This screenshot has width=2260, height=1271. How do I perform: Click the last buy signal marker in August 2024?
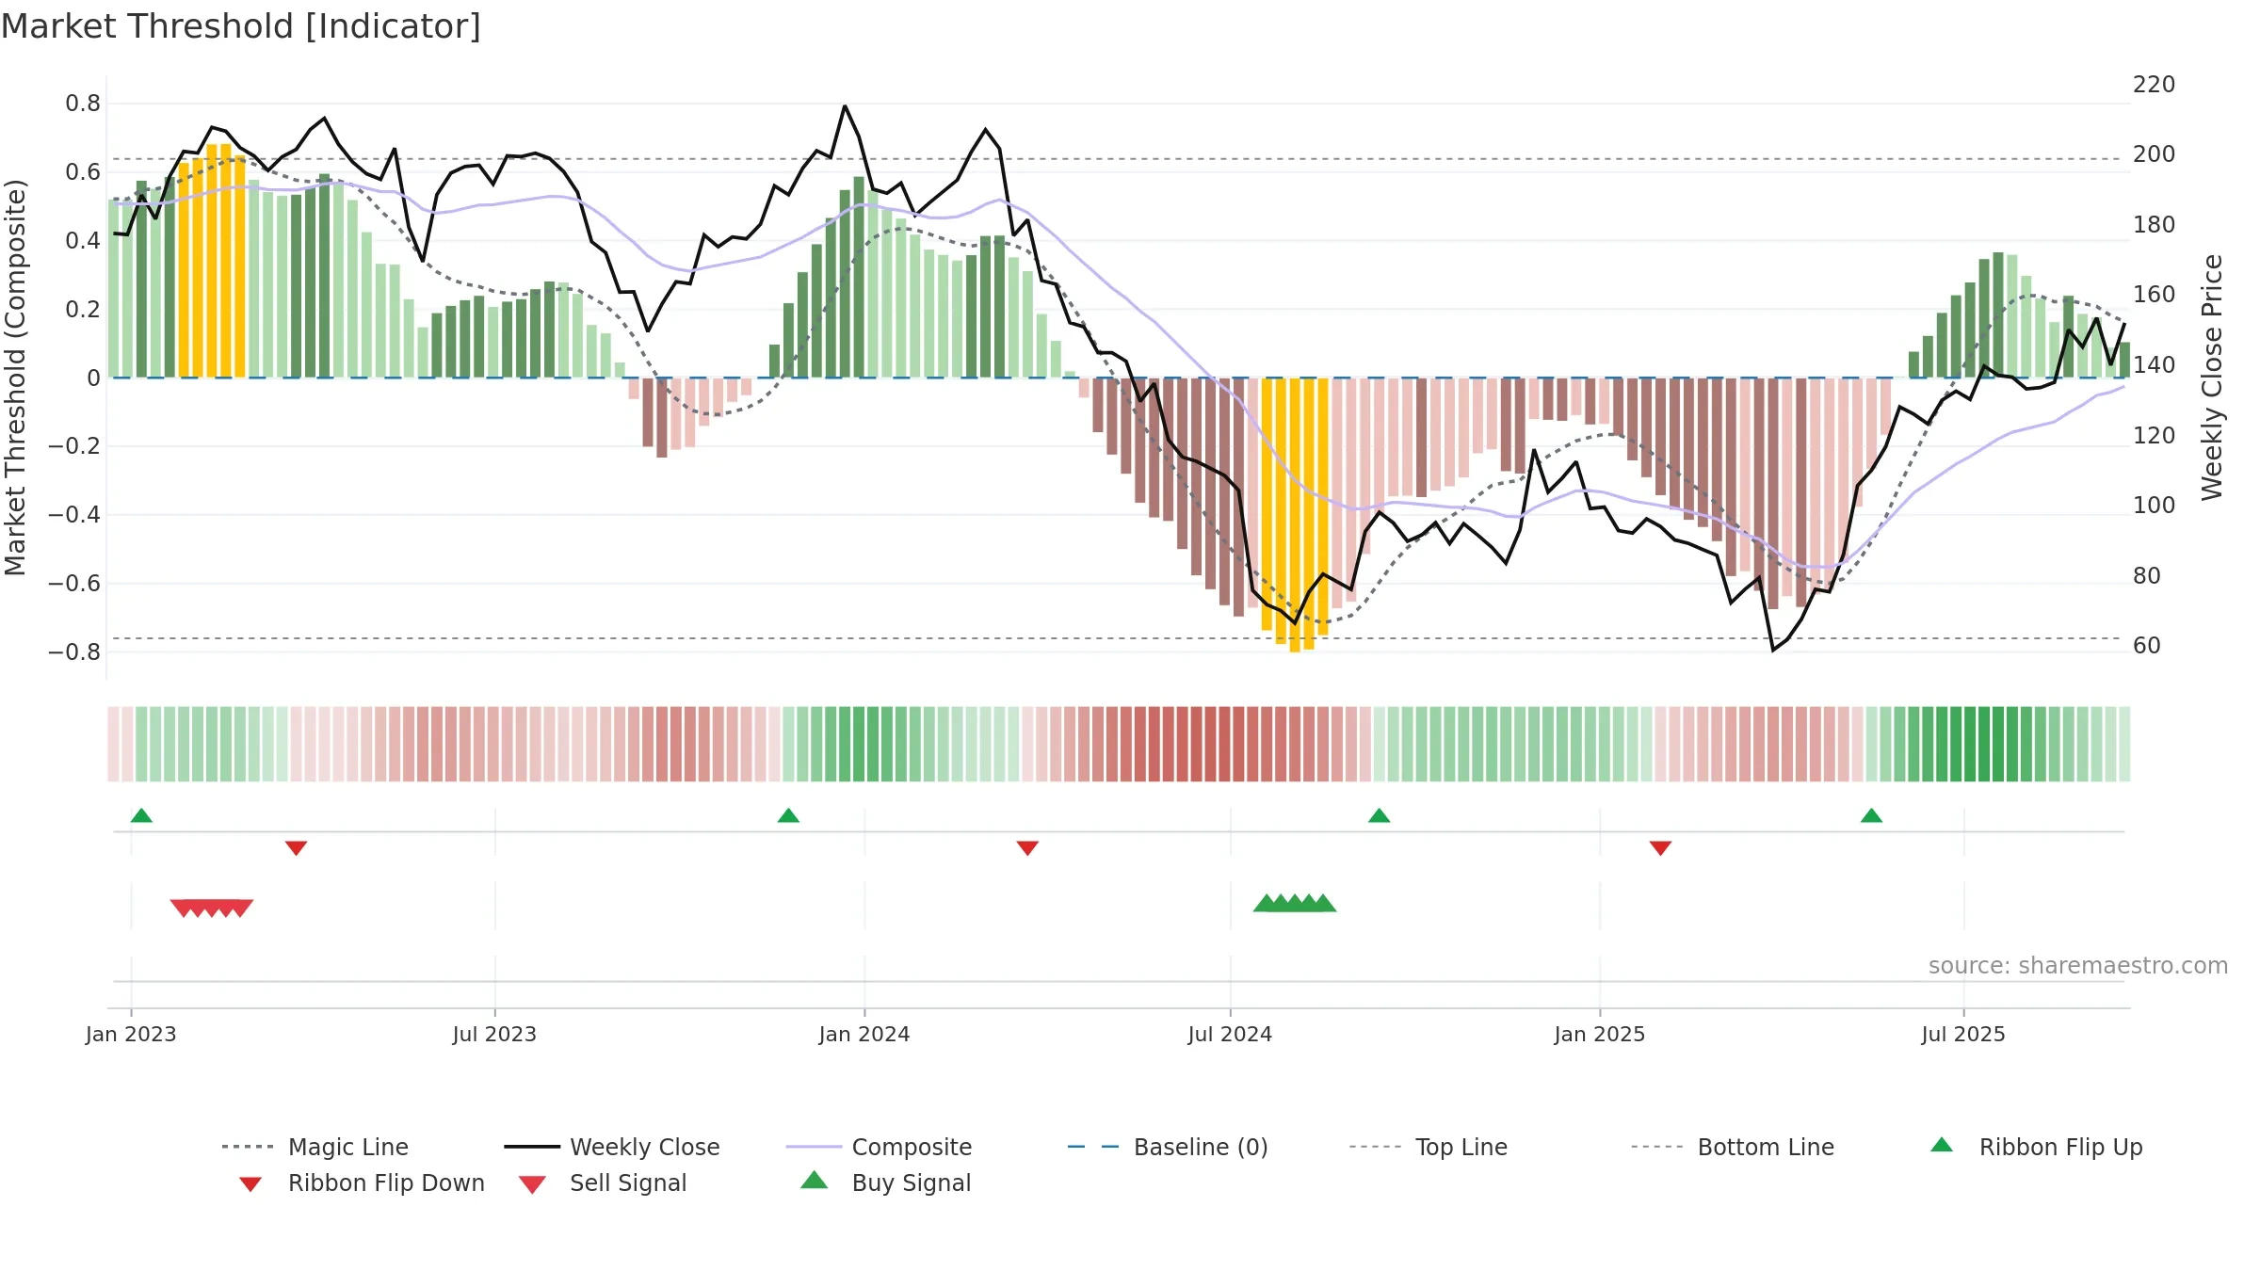[x=1323, y=903]
